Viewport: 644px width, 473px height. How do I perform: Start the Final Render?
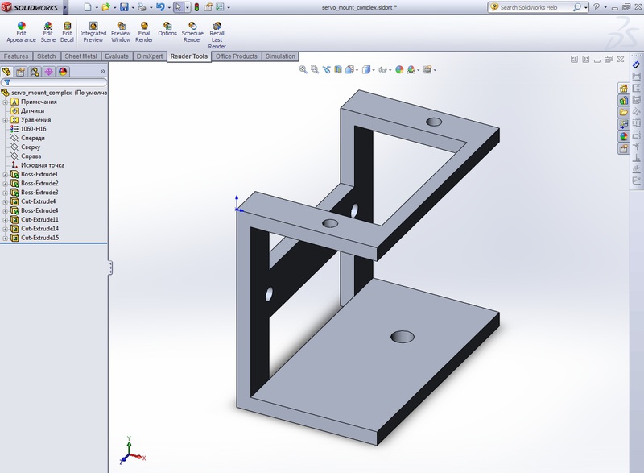pyautogui.click(x=144, y=32)
